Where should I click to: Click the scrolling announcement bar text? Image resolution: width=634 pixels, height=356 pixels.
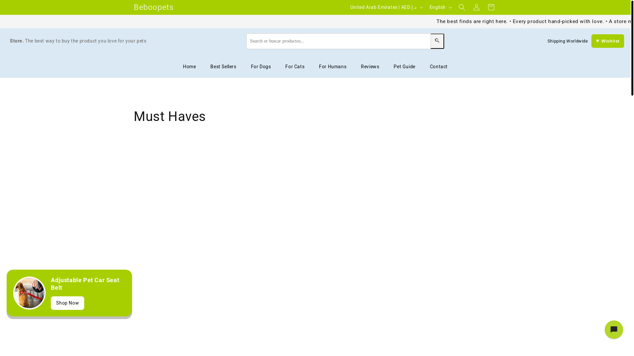pyautogui.click(x=534, y=21)
